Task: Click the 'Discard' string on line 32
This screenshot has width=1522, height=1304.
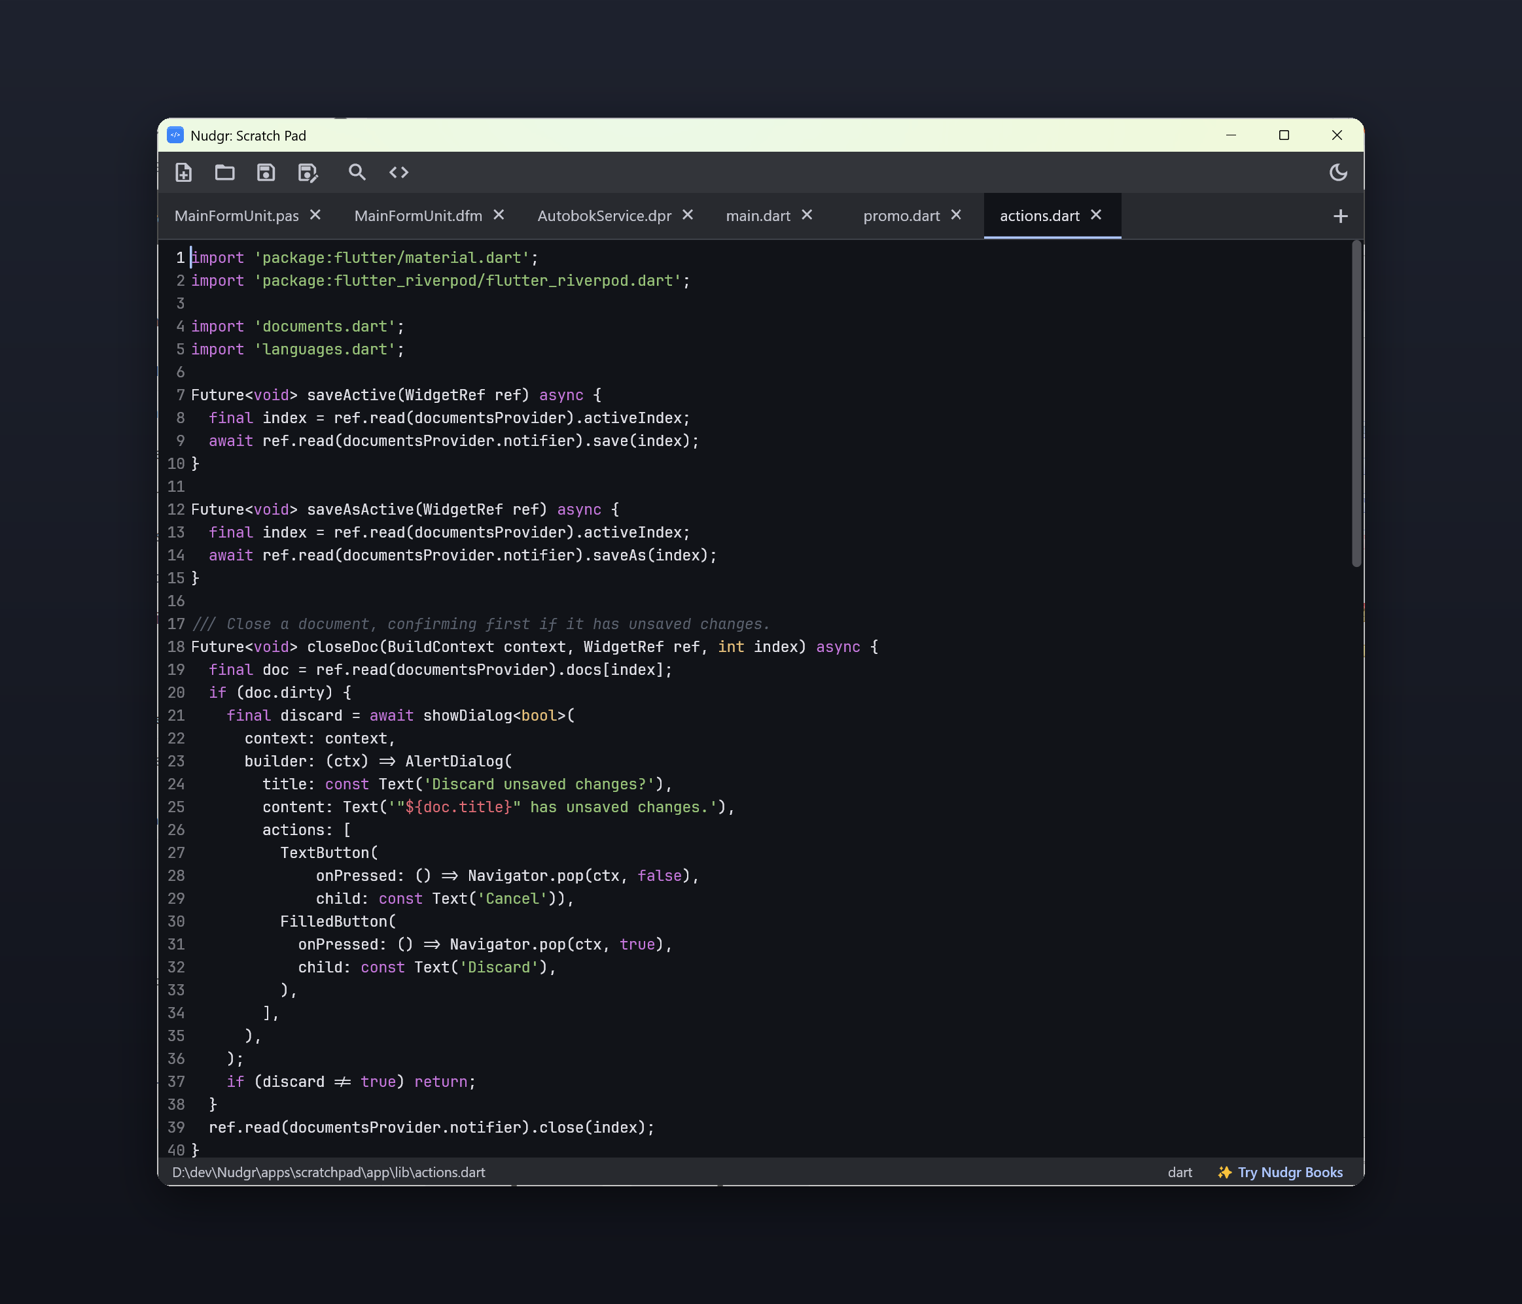Action: (x=499, y=967)
